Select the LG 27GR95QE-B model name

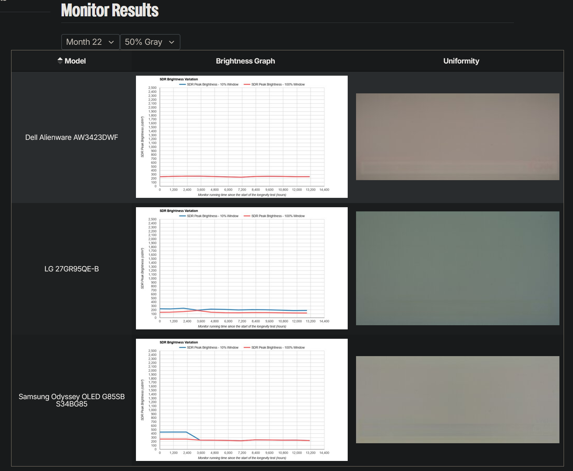72,269
